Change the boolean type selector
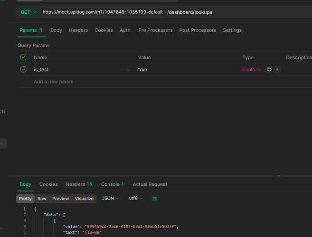The image size is (312, 237). click(251, 70)
